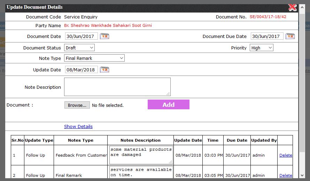The width and height of the screenshot is (310, 181).
Task: Close the Update Document Details dialog
Action: (x=292, y=7)
